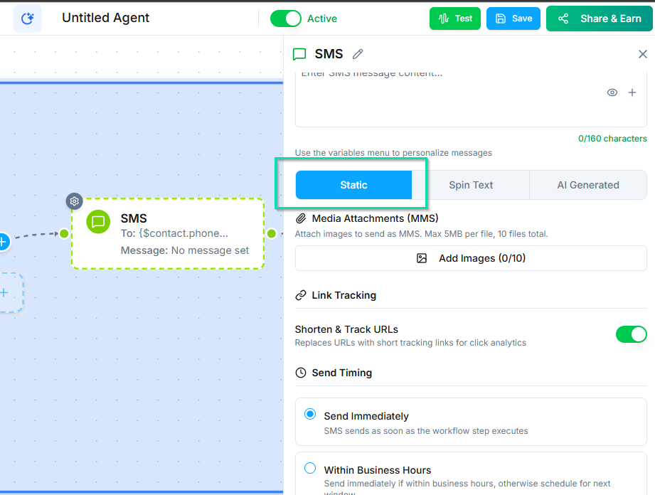The height and width of the screenshot is (495, 655).
Task: Select the Static message tab
Action: click(x=353, y=185)
